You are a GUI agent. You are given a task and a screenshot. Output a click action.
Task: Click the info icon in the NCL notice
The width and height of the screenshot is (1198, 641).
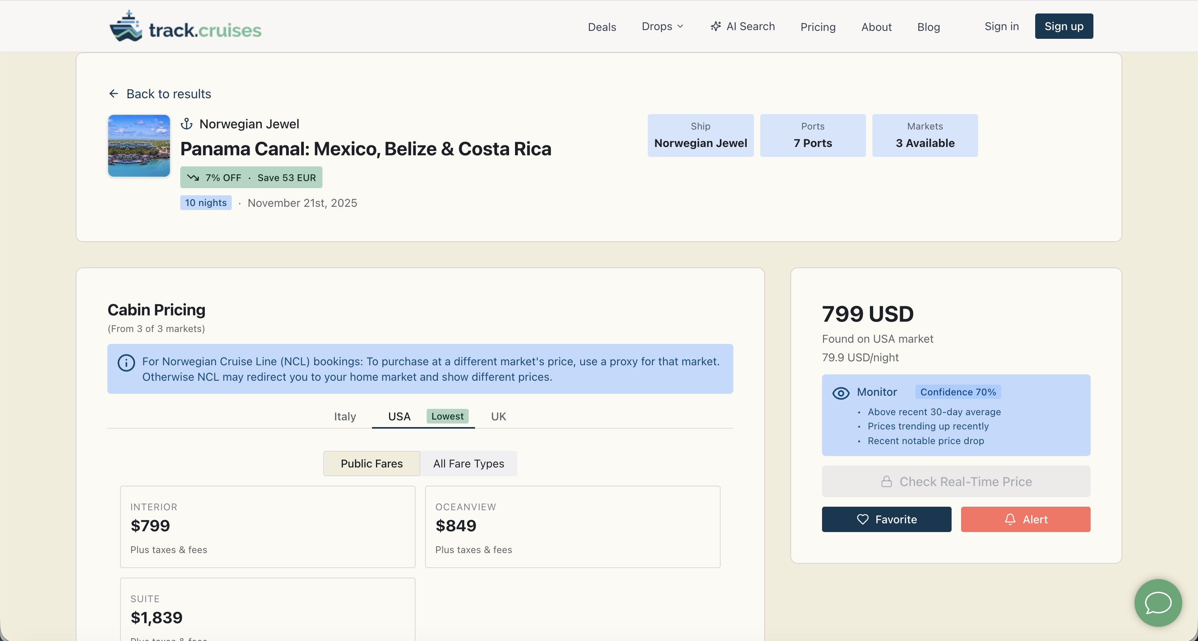(125, 363)
